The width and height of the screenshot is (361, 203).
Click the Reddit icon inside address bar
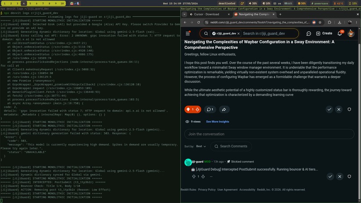click(x=314, y=22)
